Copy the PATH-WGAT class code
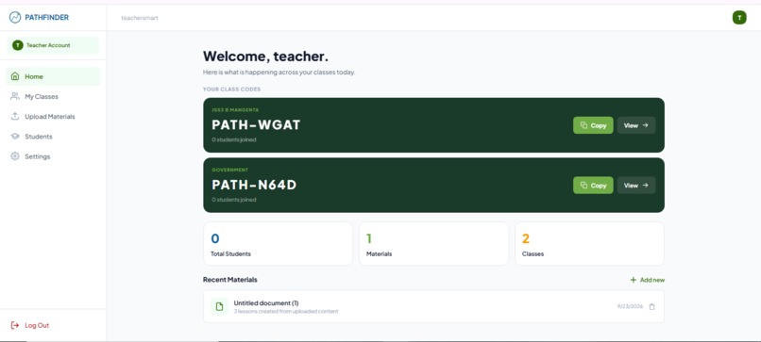This screenshot has width=761, height=342. pos(593,125)
